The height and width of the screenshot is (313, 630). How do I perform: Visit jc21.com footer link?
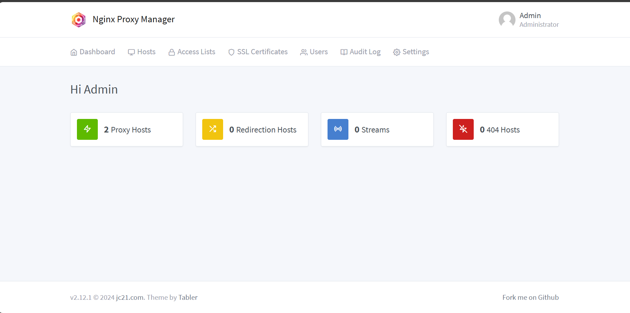click(x=130, y=297)
